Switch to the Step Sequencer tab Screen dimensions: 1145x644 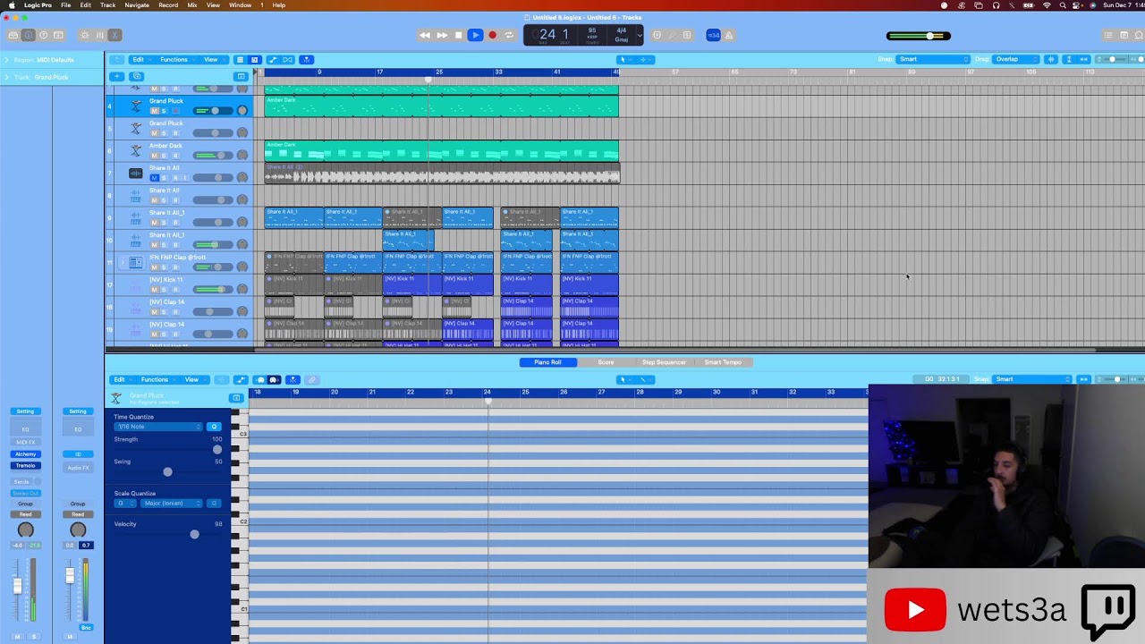(x=664, y=362)
